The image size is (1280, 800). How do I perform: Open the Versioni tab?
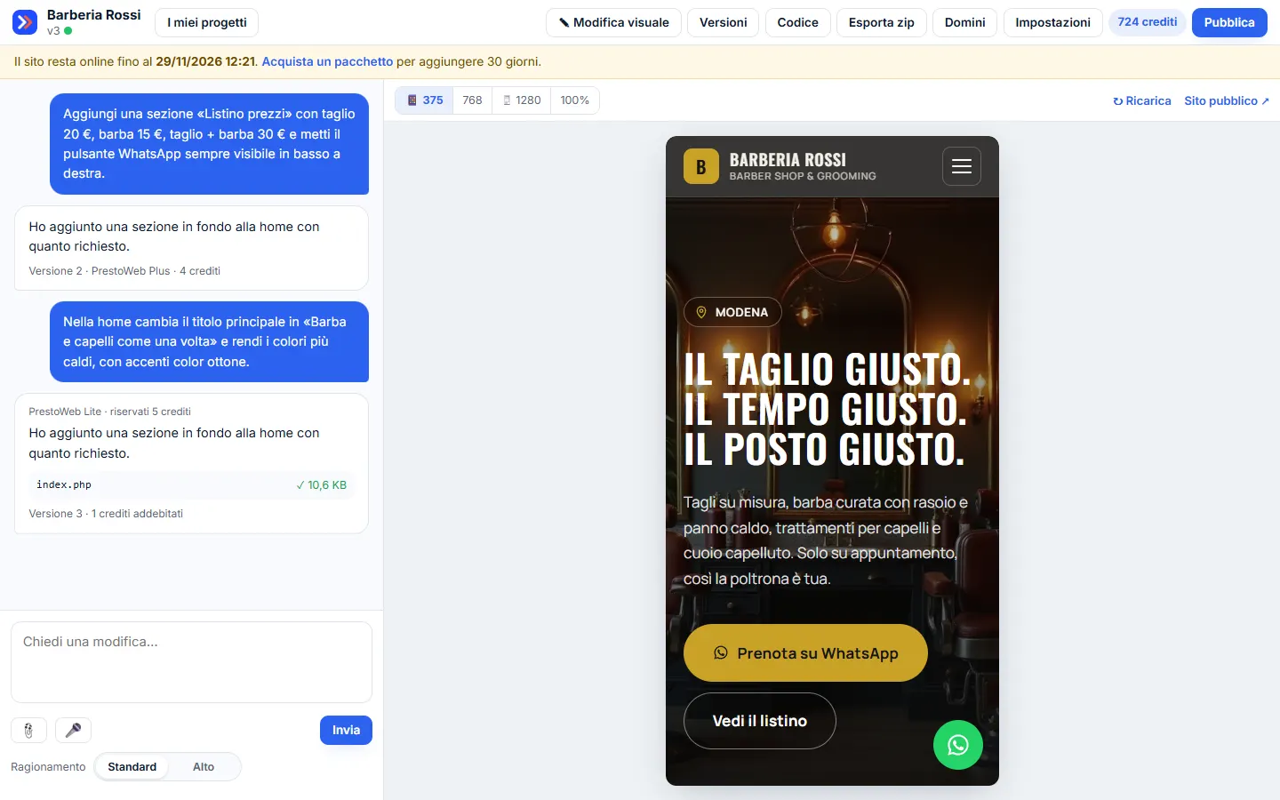point(723,22)
